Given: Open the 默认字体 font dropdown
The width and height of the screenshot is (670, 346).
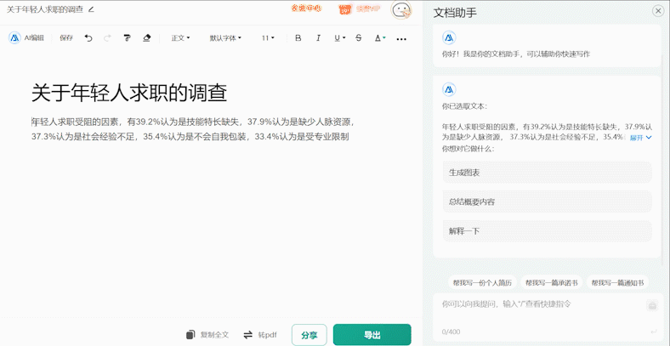Looking at the screenshot, I should click(x=225, y=38).
